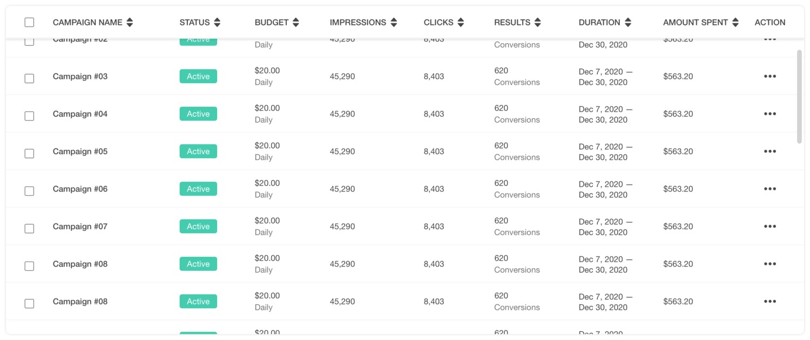Sort by Results using its arrows
The image size is (810, 340).
537,23
